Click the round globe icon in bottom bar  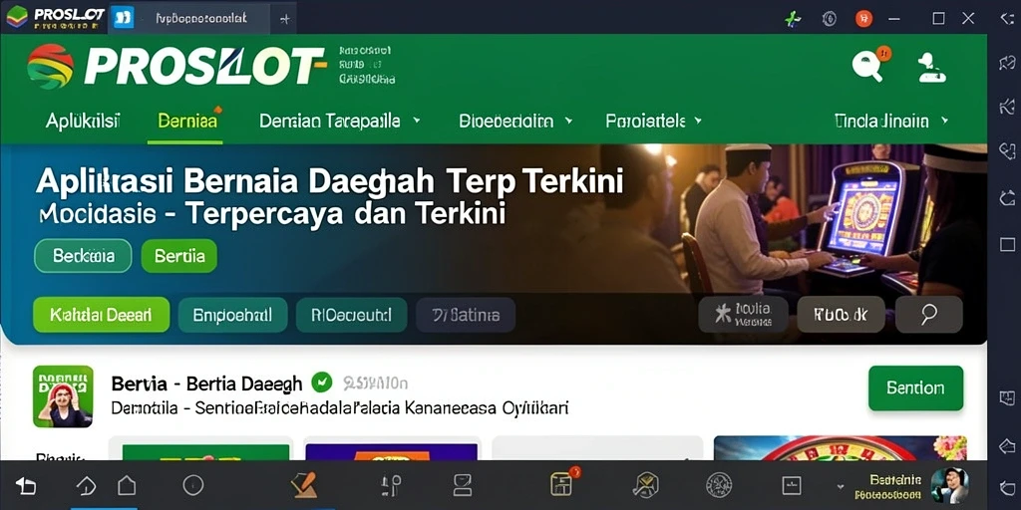pos(719,485)
